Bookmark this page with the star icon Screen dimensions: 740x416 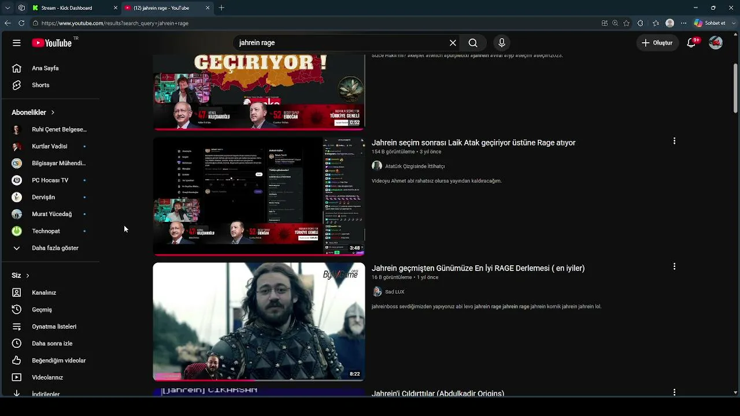[626, 23]
